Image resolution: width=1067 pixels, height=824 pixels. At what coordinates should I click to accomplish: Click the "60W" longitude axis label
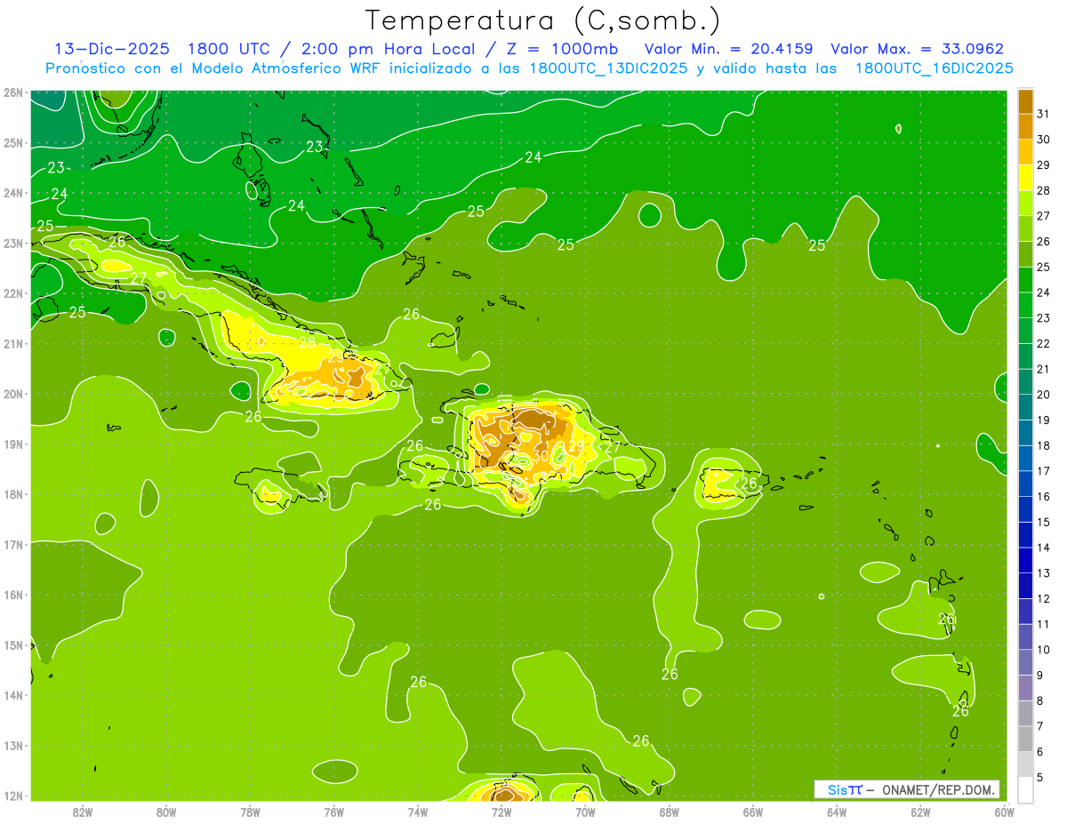[x=1004, y=812]
